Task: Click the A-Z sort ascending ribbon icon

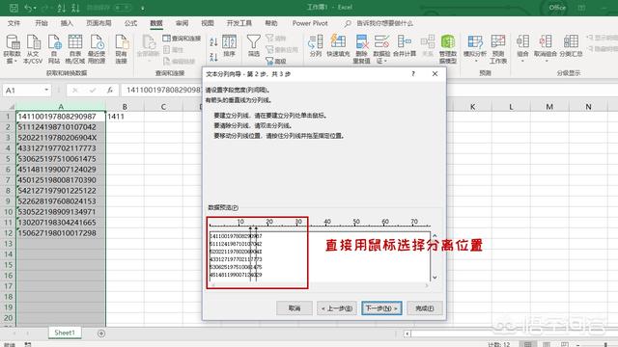Action: pyautogui.click(x=213, y=41)
